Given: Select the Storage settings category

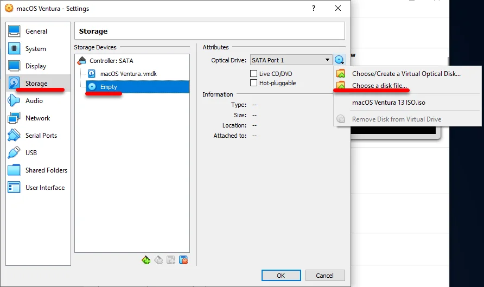Looking at the screenshot, I should pos(39,83).
